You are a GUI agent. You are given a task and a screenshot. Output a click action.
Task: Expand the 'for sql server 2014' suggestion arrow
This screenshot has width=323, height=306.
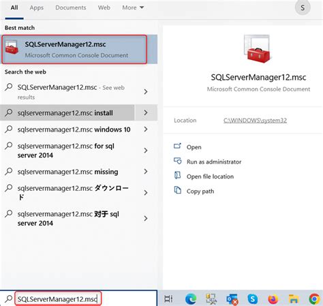tap(146, 151)
